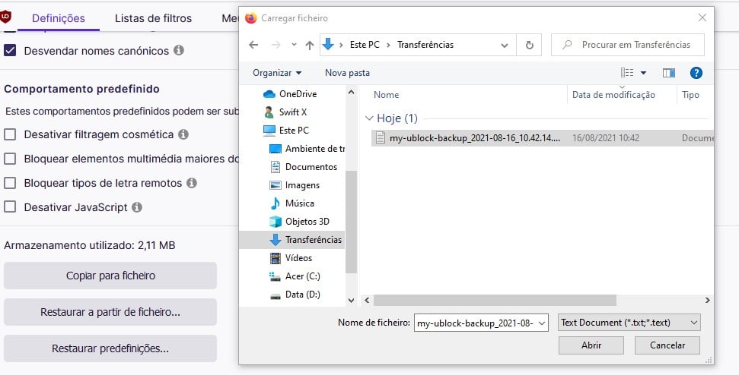
Task: Go up one folder level
Action: point(310,45)
